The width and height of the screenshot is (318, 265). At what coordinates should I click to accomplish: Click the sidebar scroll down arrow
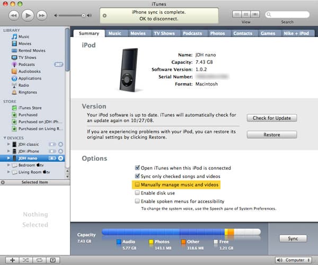tap(67, 176)
